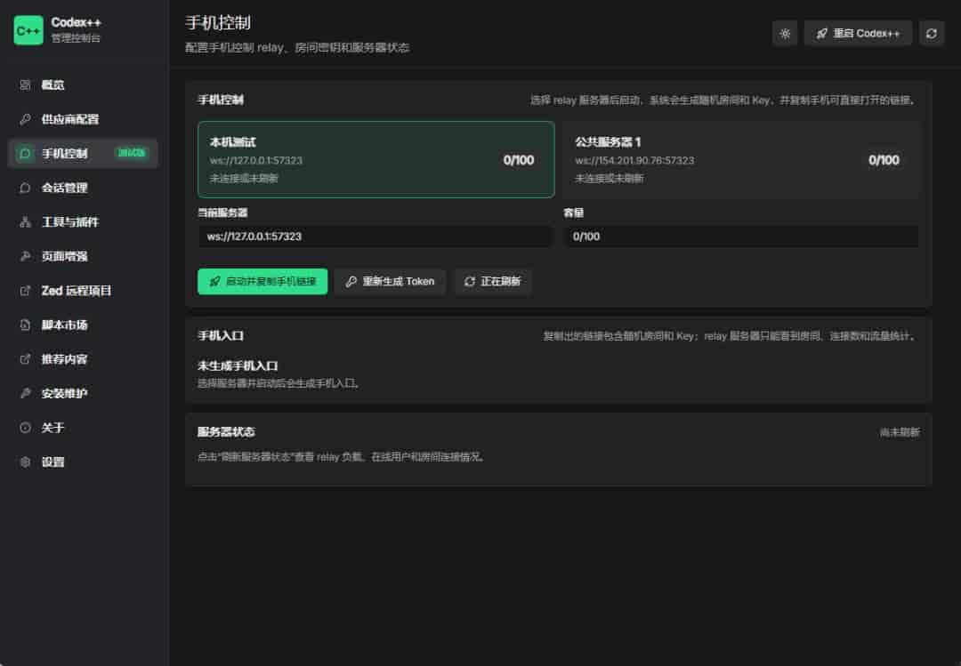
Task: Click the 服务器状态 section heading
Action: [x=226, y=432]
